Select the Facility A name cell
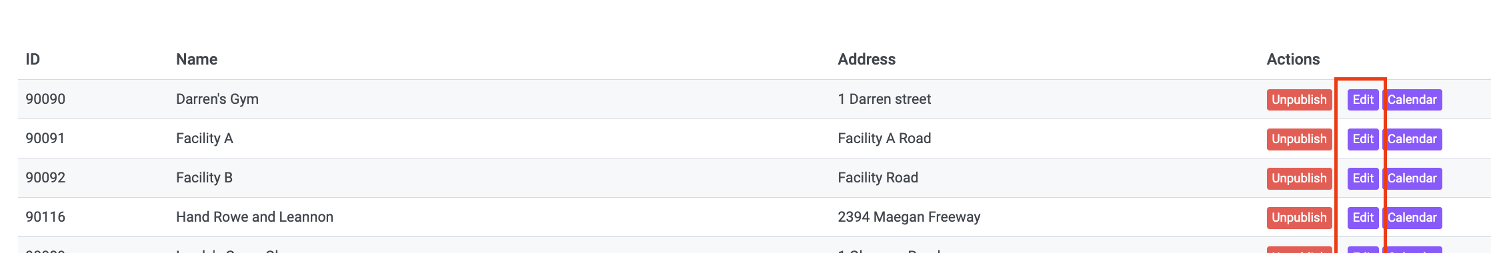 pyautogui.click(x=204, y=138)
